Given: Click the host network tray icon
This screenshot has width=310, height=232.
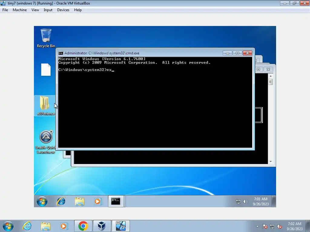Looking at the screenshot, I should point(272,226).
